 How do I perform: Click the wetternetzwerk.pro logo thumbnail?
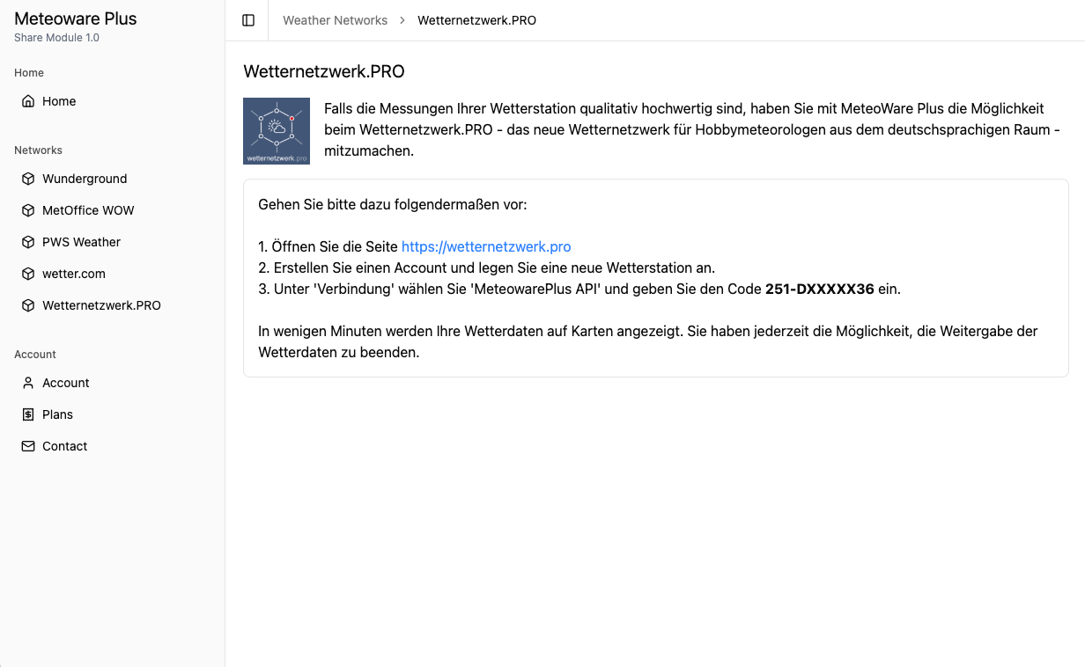[277, 131]
